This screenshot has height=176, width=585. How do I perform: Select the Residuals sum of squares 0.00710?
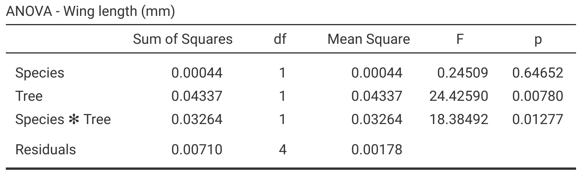(x=197, y=149)
